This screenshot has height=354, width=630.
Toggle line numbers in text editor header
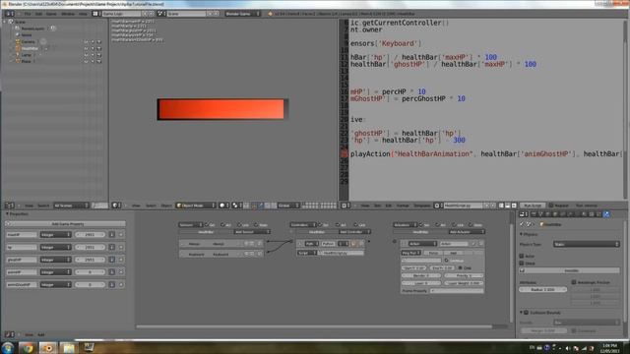pos(501,206)
